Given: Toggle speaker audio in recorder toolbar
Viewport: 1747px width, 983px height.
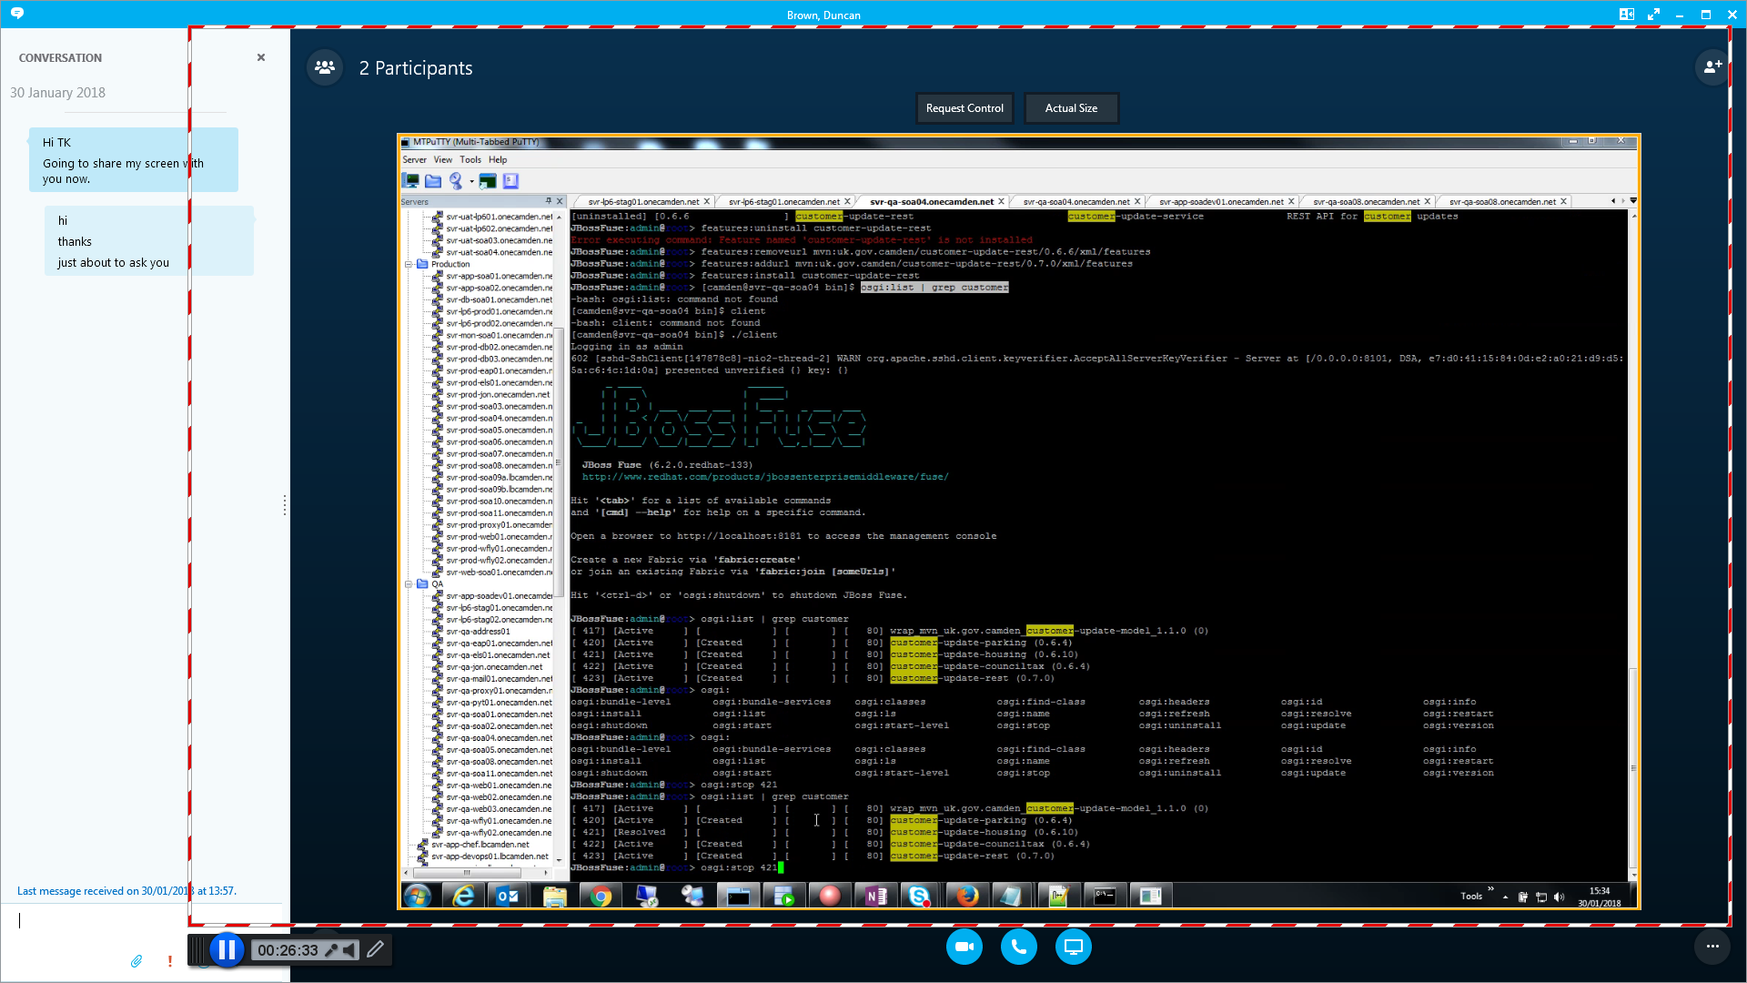Looking at the screenshot, I should (350, 950).
